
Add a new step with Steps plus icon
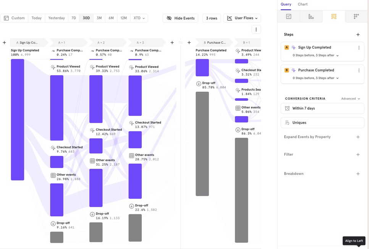358,35
